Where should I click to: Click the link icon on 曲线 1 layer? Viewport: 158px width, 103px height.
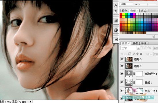(x=134, y=82)
